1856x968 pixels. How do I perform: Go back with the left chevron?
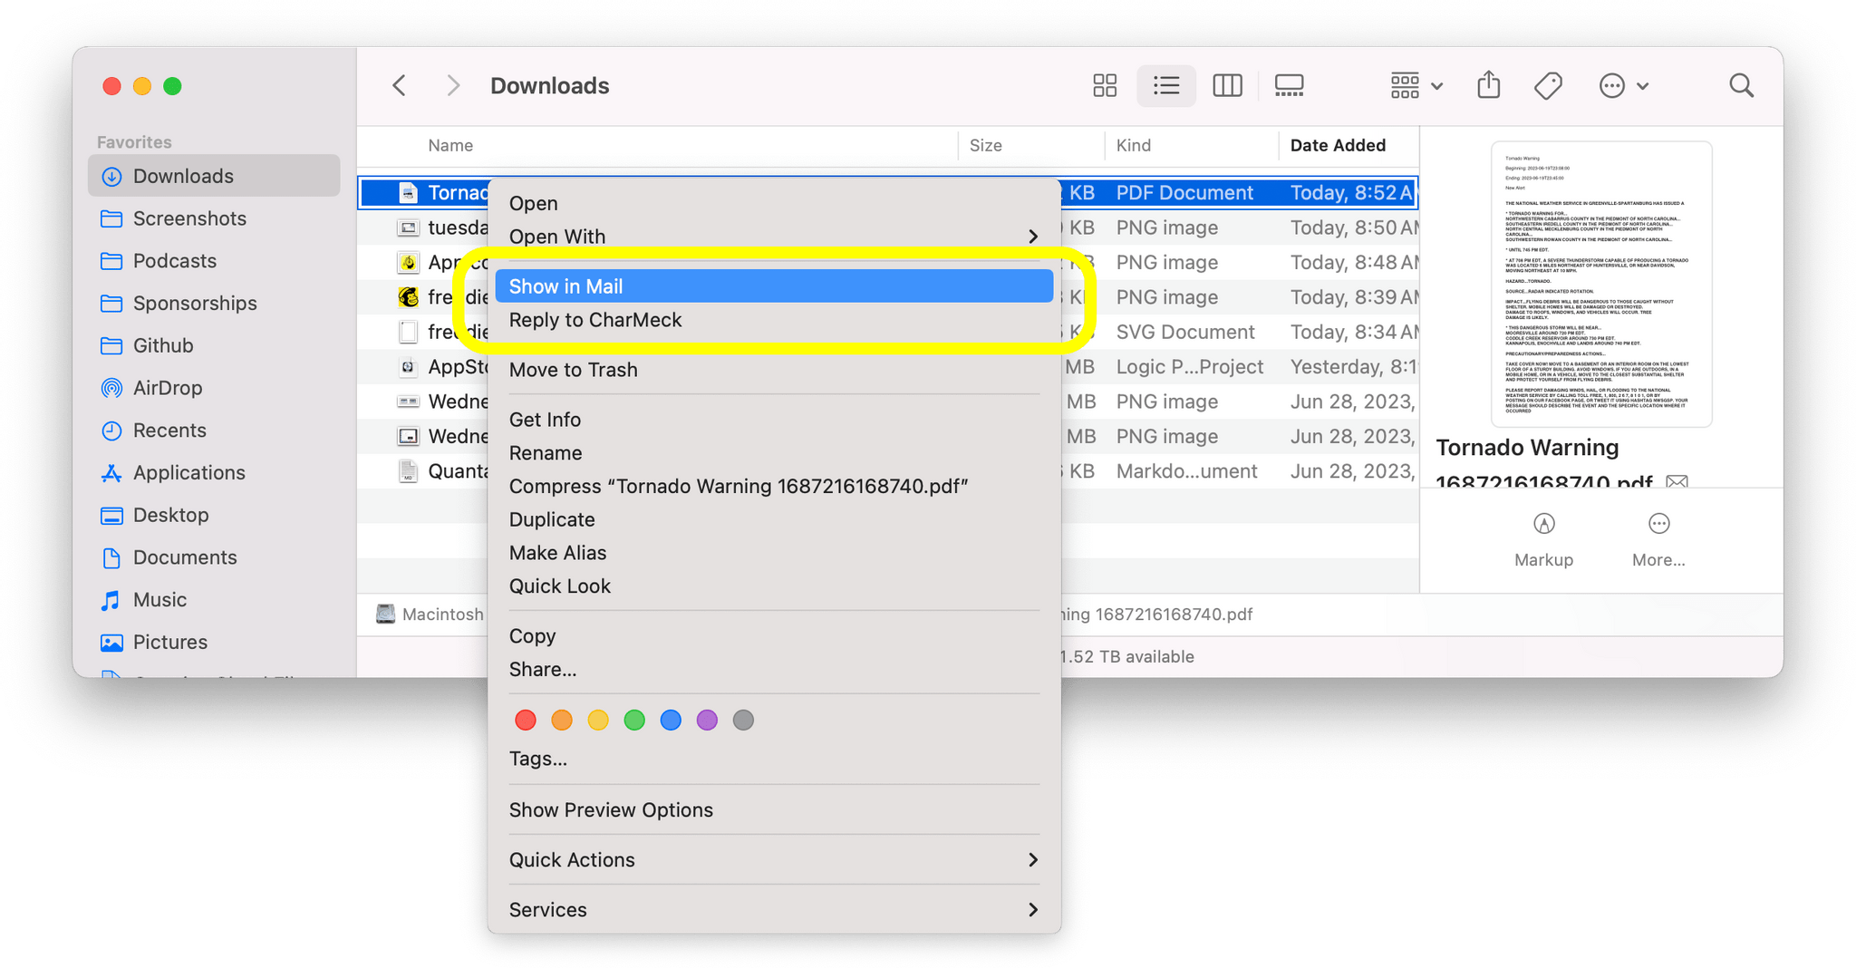click(x=400, y=86)
